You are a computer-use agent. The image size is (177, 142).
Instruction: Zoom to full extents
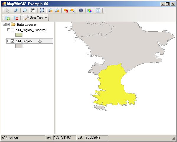point(42,10)
